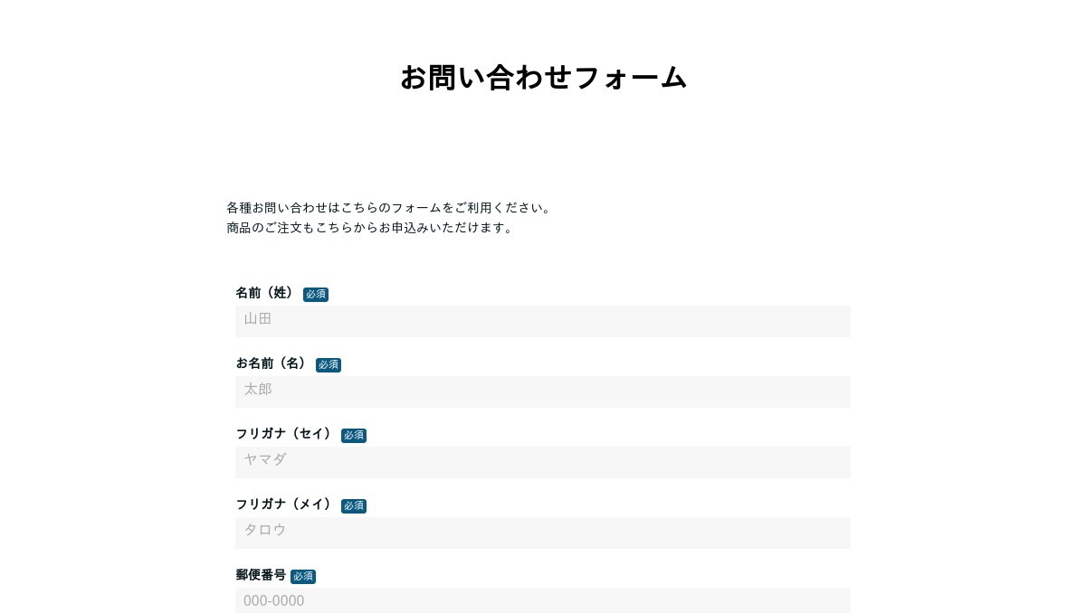Click into the フリガナ（メイ） field
The height and width of the screenshot is (613, 1086).
543,533
